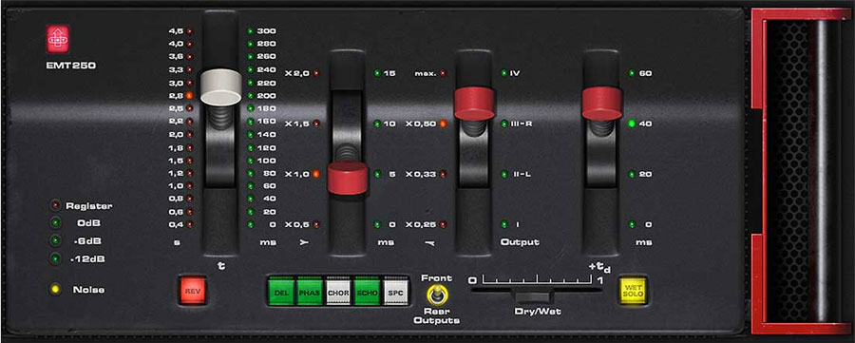The width and height of the screenshot is (855, 343).
Task: Click the lit X1,0 multiplier LED
Action: pos(316,175)
